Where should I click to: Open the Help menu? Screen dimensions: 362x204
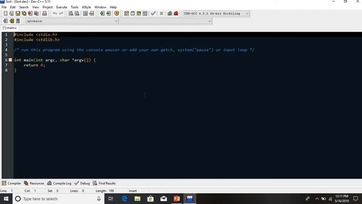coord(113,7)
